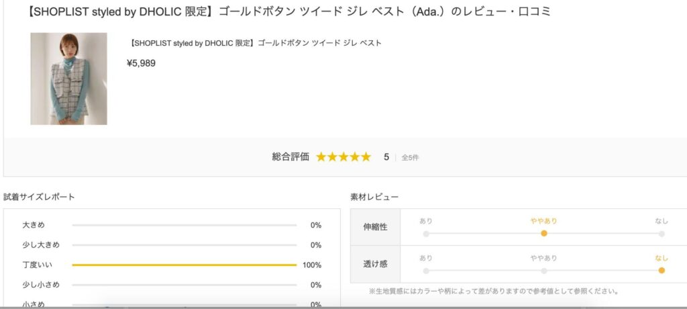Image resolution: width=687 pixels, height=309 pixels.
Task: Select the ややあり dot in the 透け感 row
Action: pos(544,271)
